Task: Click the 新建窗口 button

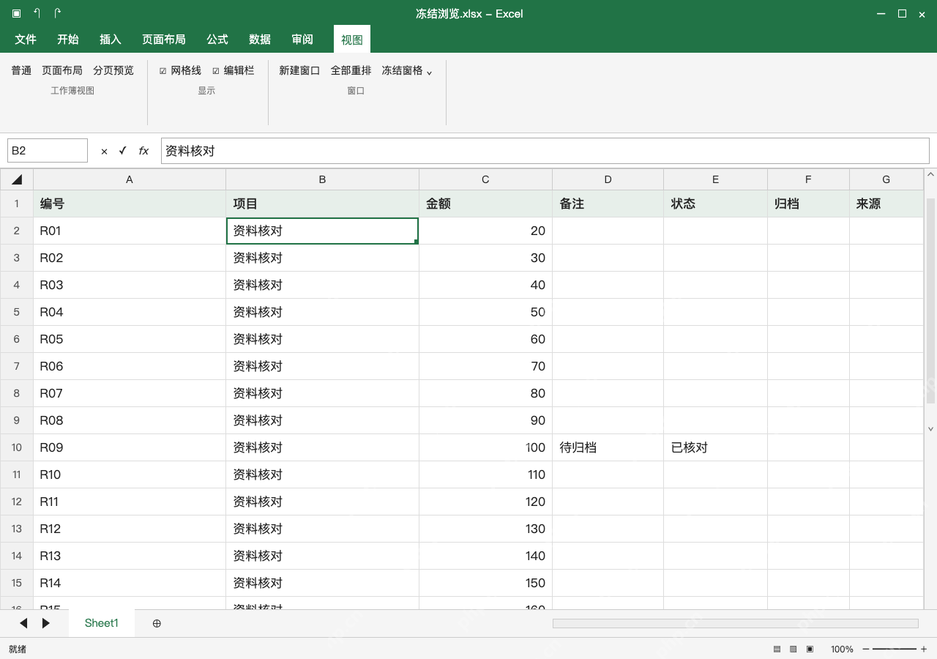Action: pyautogui.click(x=299, y=71)
